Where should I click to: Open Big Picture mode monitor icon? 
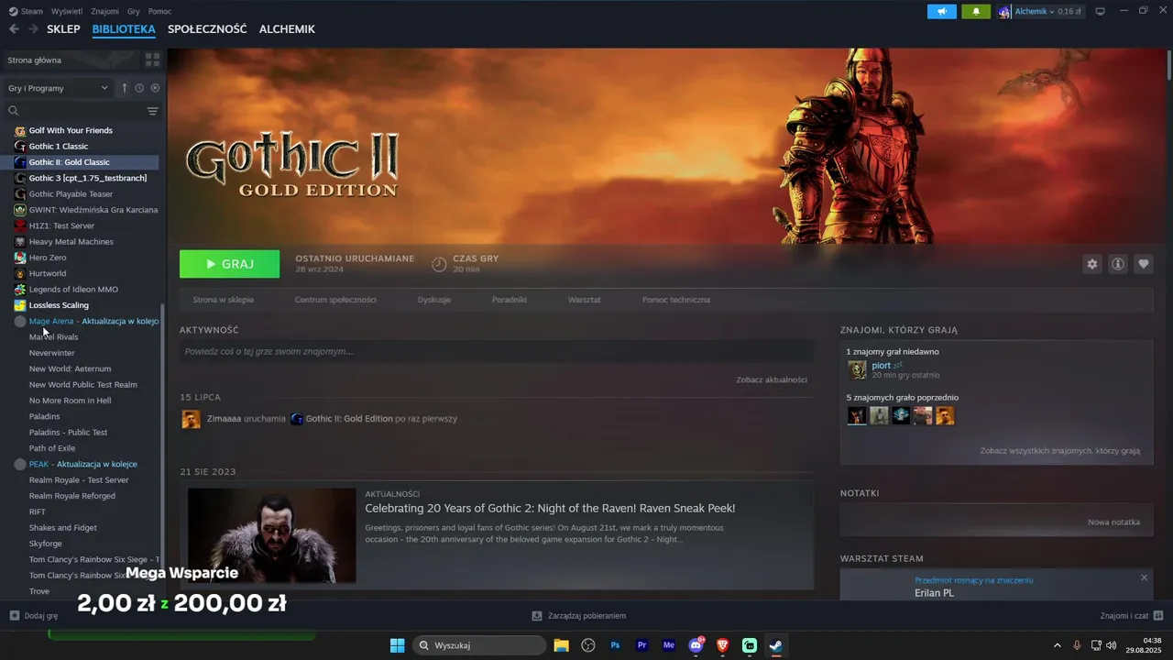1101,11
